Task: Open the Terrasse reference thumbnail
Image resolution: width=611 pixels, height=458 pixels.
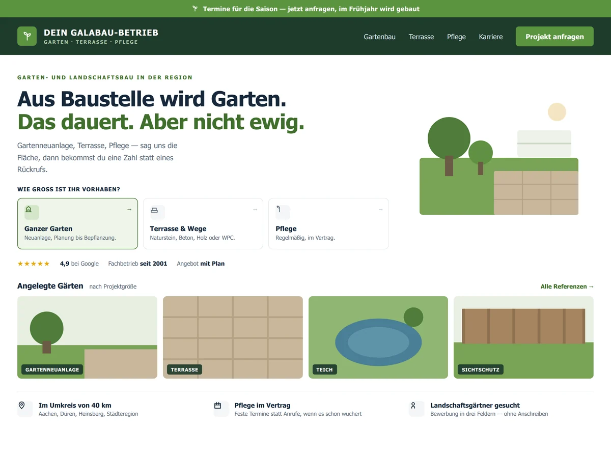Action: (x=233, y=337)
